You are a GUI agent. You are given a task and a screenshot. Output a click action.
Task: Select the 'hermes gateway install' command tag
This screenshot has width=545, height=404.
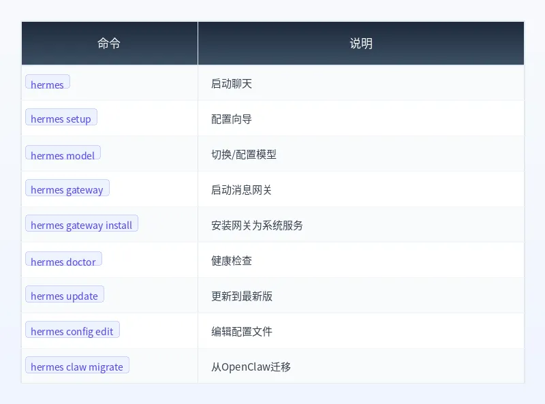[x=82, y=224]
